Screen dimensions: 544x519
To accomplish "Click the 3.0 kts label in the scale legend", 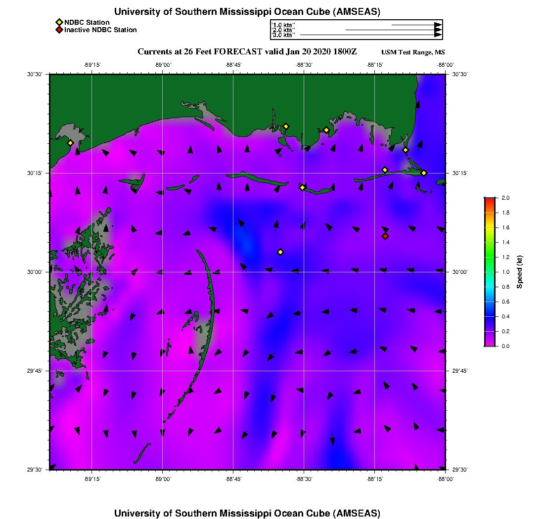I will (x=284, y=35).
